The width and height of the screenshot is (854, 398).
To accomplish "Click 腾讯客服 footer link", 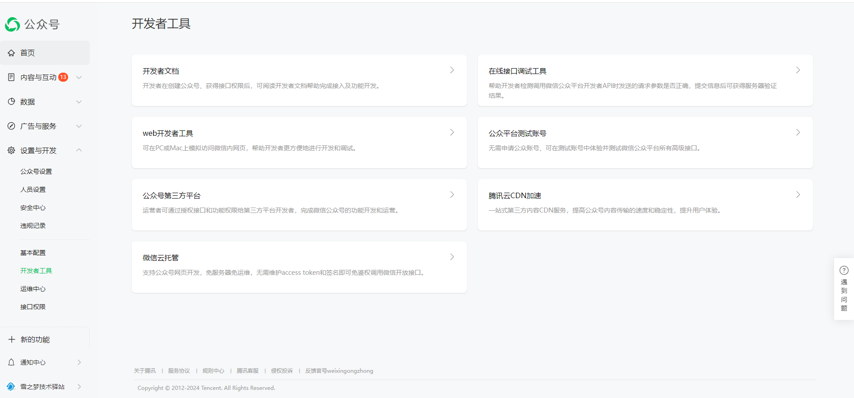I will pyautogui.click(x=248, y=371).
